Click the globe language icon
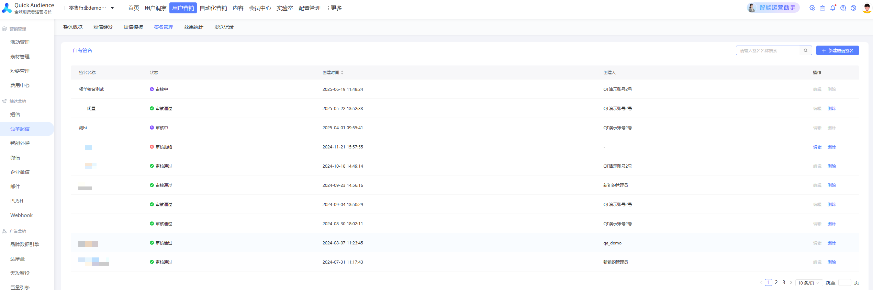873x290 pixels. click(853, 8)
